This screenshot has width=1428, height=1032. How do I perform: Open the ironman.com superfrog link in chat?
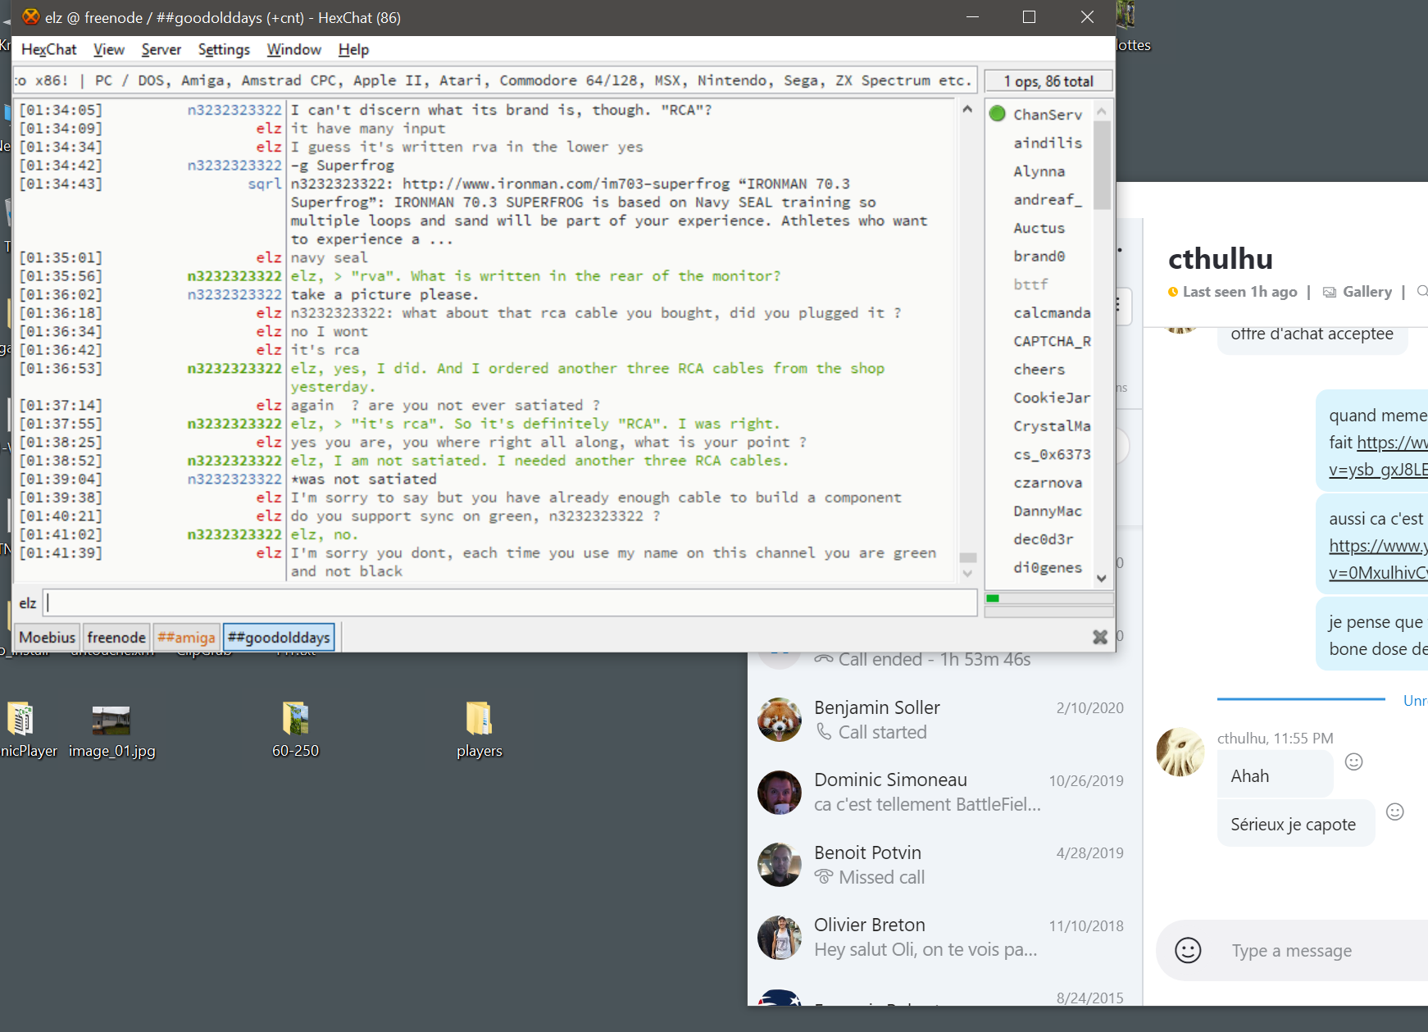[x=565, y=184]
